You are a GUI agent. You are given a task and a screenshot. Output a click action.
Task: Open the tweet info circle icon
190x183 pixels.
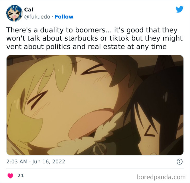pyautogui.click(x=179, y=161)
